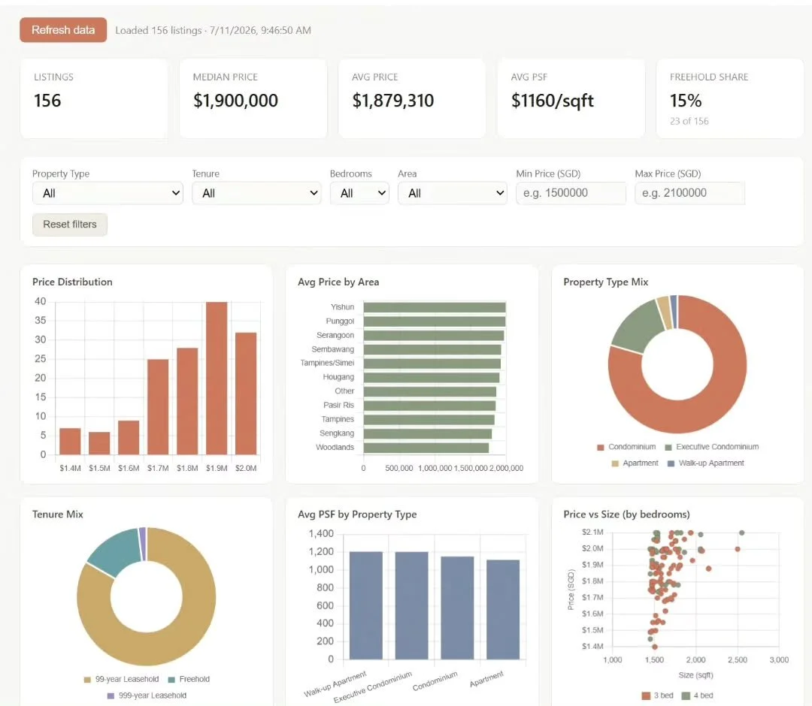Click the Avg PSF by Property Type title
Image resolution: width=812 pixels, height=706 pixels.
point(357,514)
